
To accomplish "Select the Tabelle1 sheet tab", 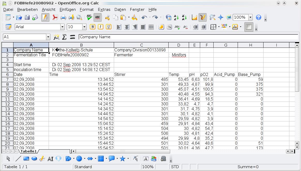I will pyautogui.click(x=29, y=151).
